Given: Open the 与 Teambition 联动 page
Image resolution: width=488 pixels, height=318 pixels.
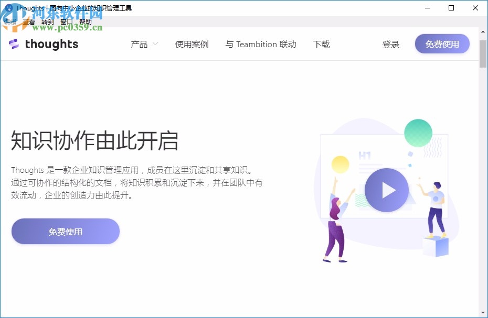Looking at the screenshot, I should pyautogui.click(x=261, y=45).
